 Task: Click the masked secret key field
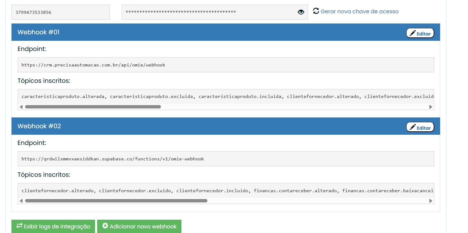click(207, 12)
